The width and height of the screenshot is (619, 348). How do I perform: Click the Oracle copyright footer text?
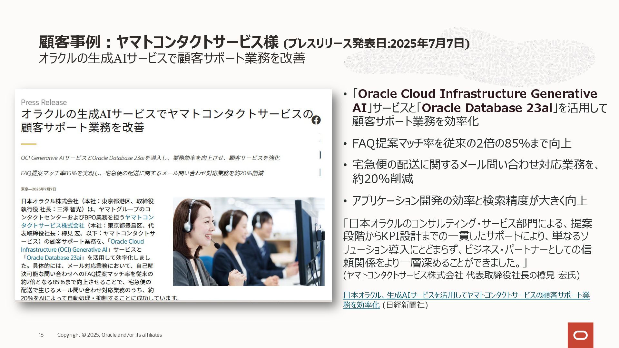(110, 335)
